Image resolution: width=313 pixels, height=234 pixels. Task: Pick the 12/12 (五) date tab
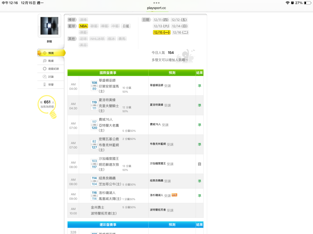point(179,20)
